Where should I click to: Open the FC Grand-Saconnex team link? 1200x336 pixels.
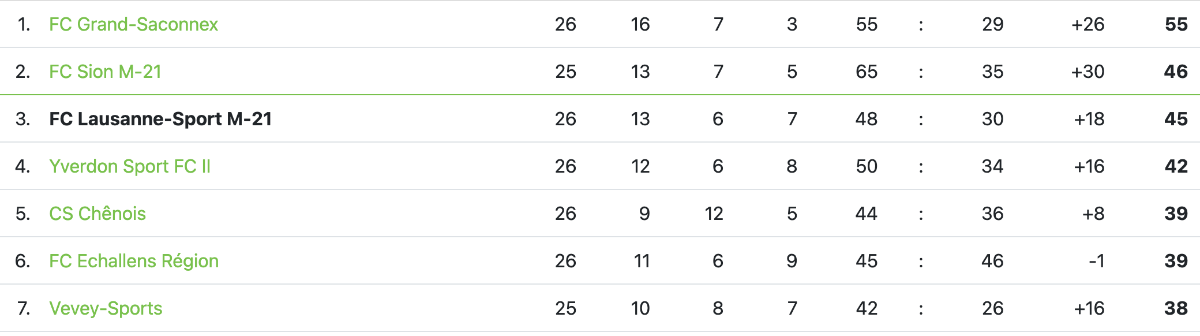pyautogui.click(x=133, y=24)
